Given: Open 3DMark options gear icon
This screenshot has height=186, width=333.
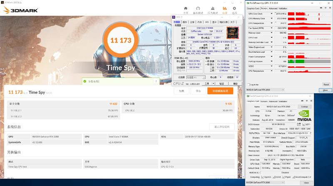Looking at the screenshot, I should (x=234, y=8).
